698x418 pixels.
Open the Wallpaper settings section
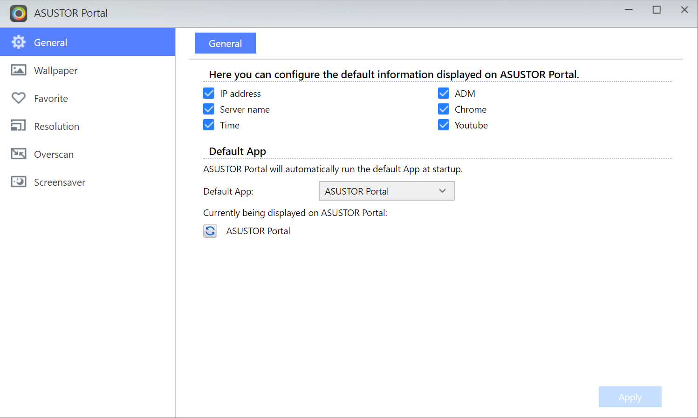point(88,70)
